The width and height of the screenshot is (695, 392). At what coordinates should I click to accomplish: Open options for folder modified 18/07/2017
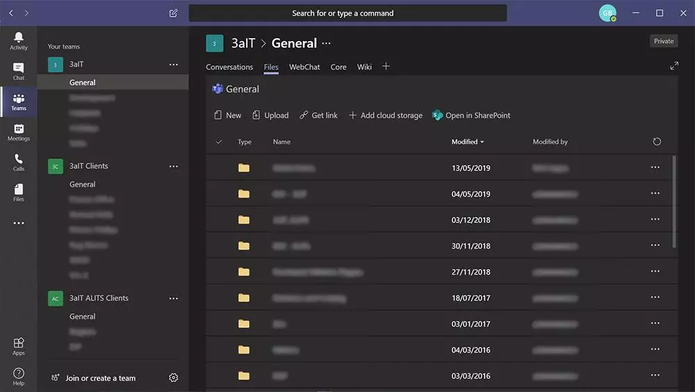click(655, 297)
